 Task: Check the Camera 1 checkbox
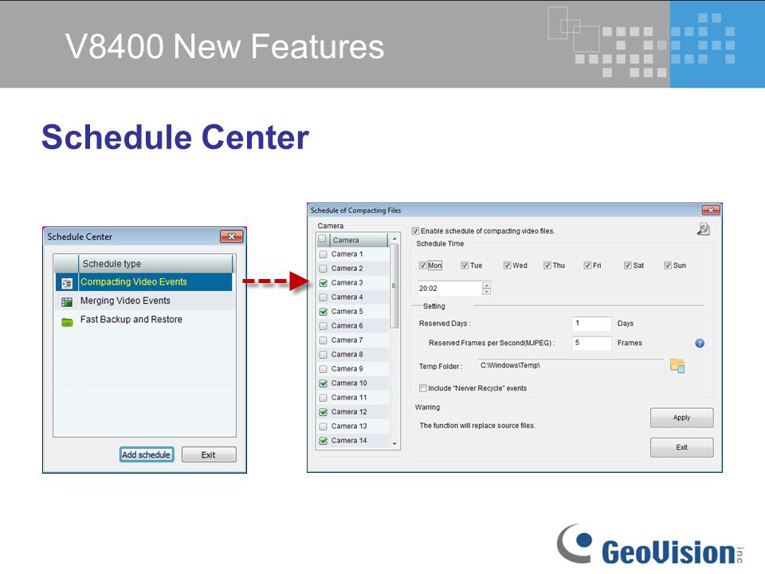click(323, 254)
